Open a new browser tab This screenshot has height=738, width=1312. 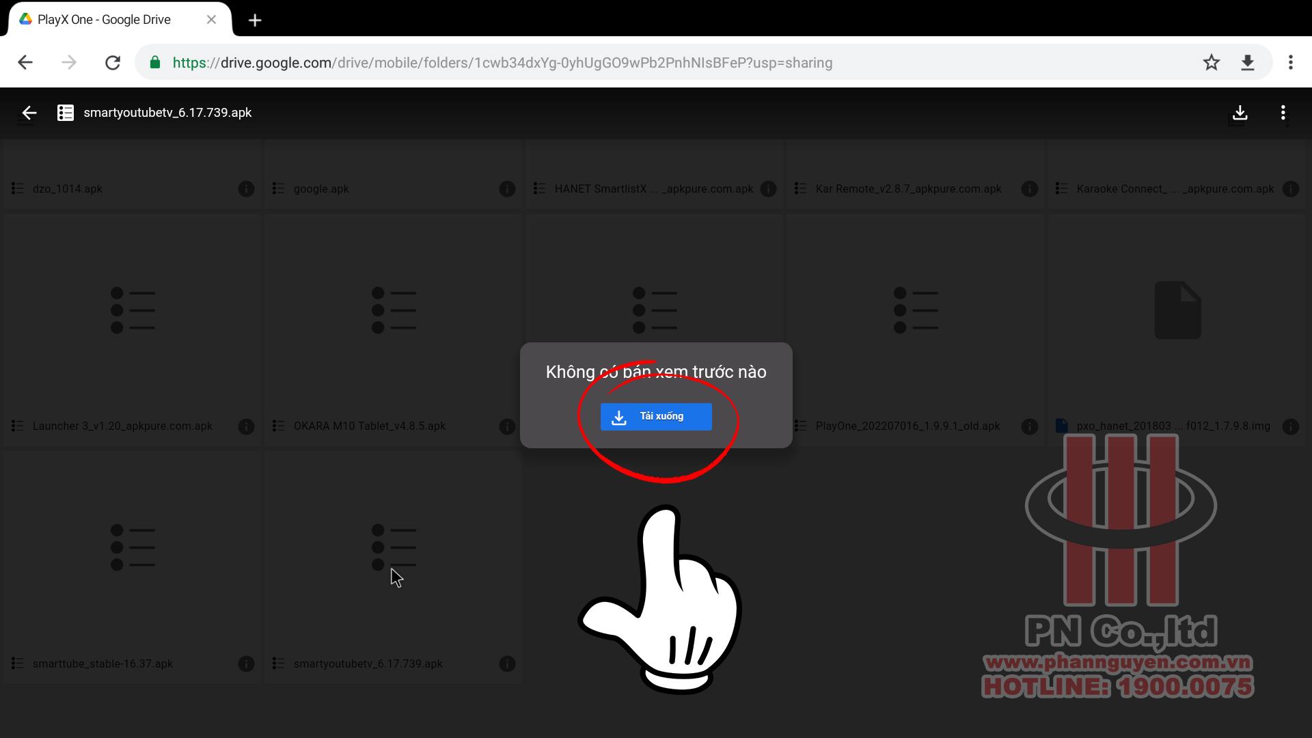coord(255,20)
